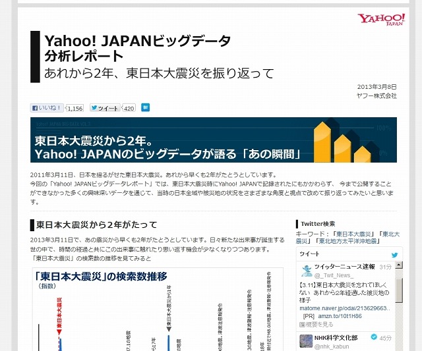Open the amzn.to/10t1H86 link

point(340,316)
